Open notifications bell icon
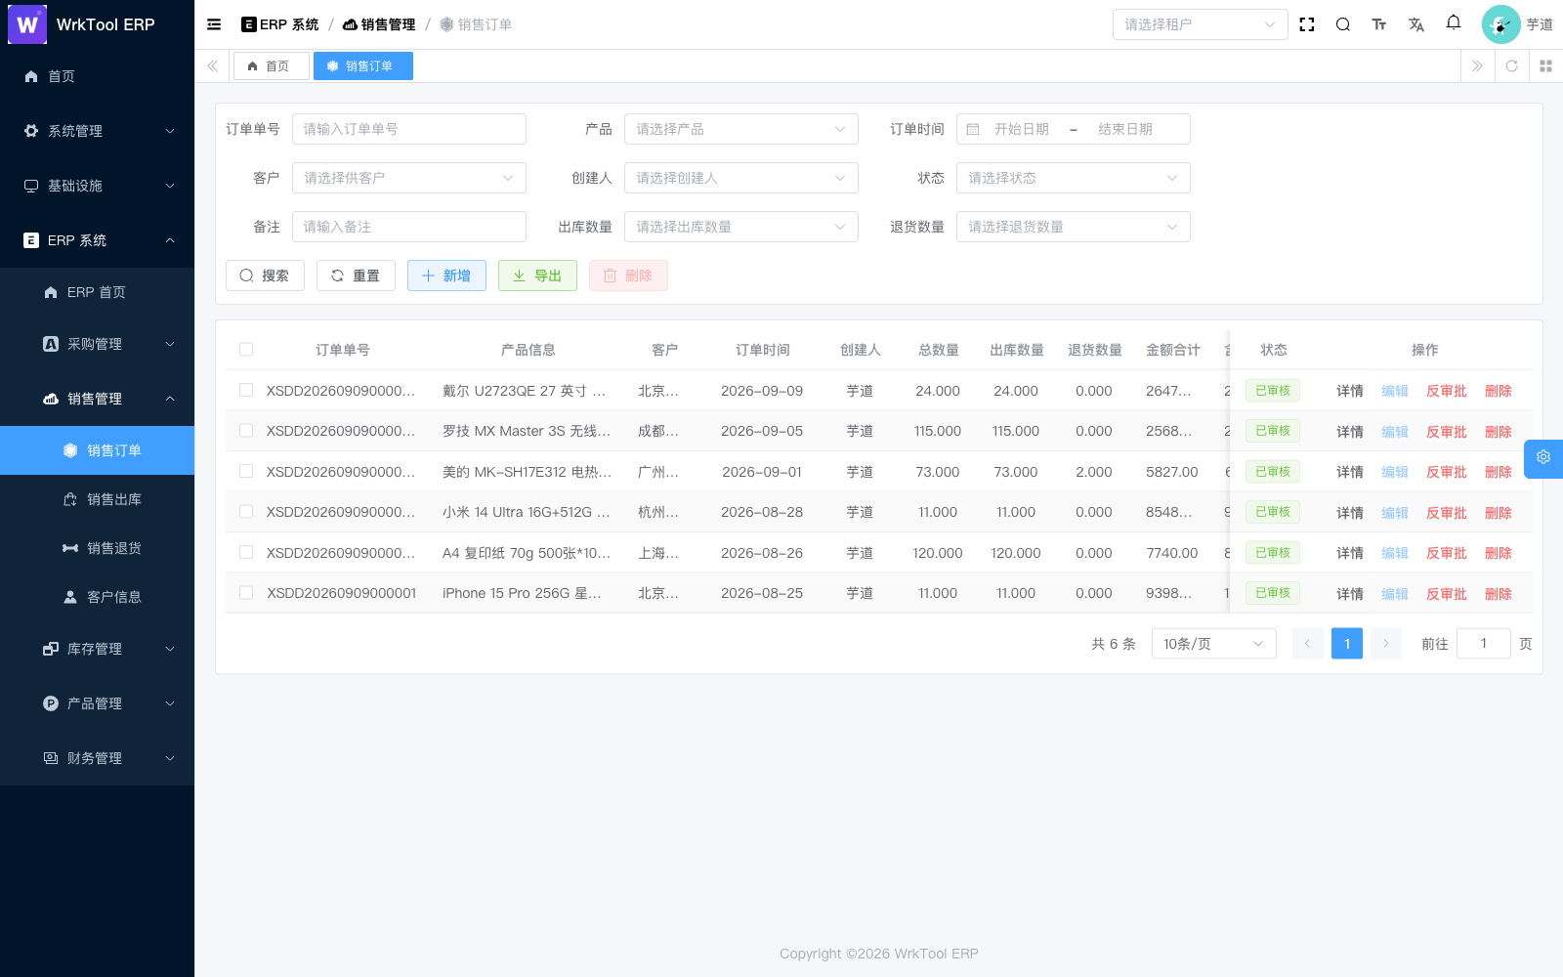Screen dimensions: 1563x977 (1454, 22)
